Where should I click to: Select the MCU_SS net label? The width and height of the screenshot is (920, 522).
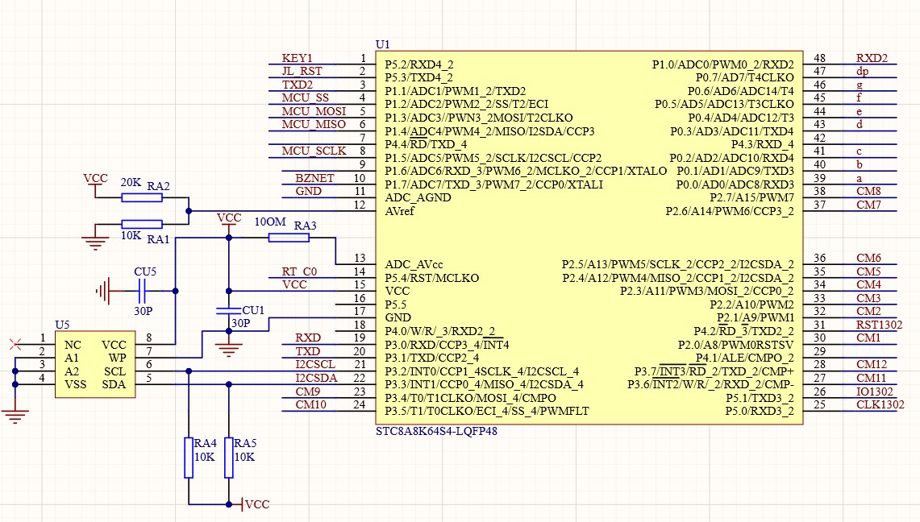[x=305, y=97]
